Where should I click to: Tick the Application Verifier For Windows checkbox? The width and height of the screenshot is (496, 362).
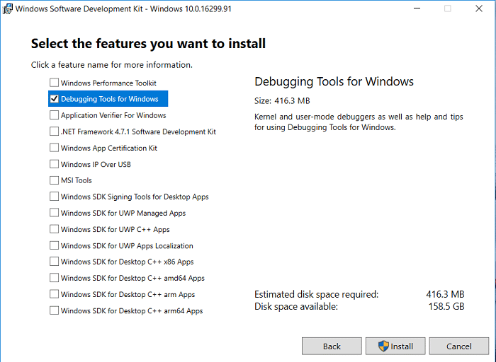[55, 115]
